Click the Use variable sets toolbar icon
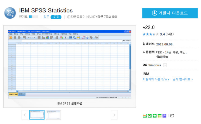The image size is (201, 124). pyautogui.click(x=87, y=37)
